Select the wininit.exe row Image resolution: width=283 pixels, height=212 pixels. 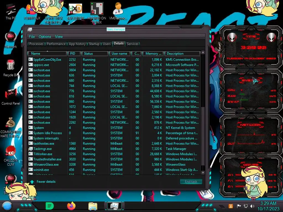(x=114, y=170)
